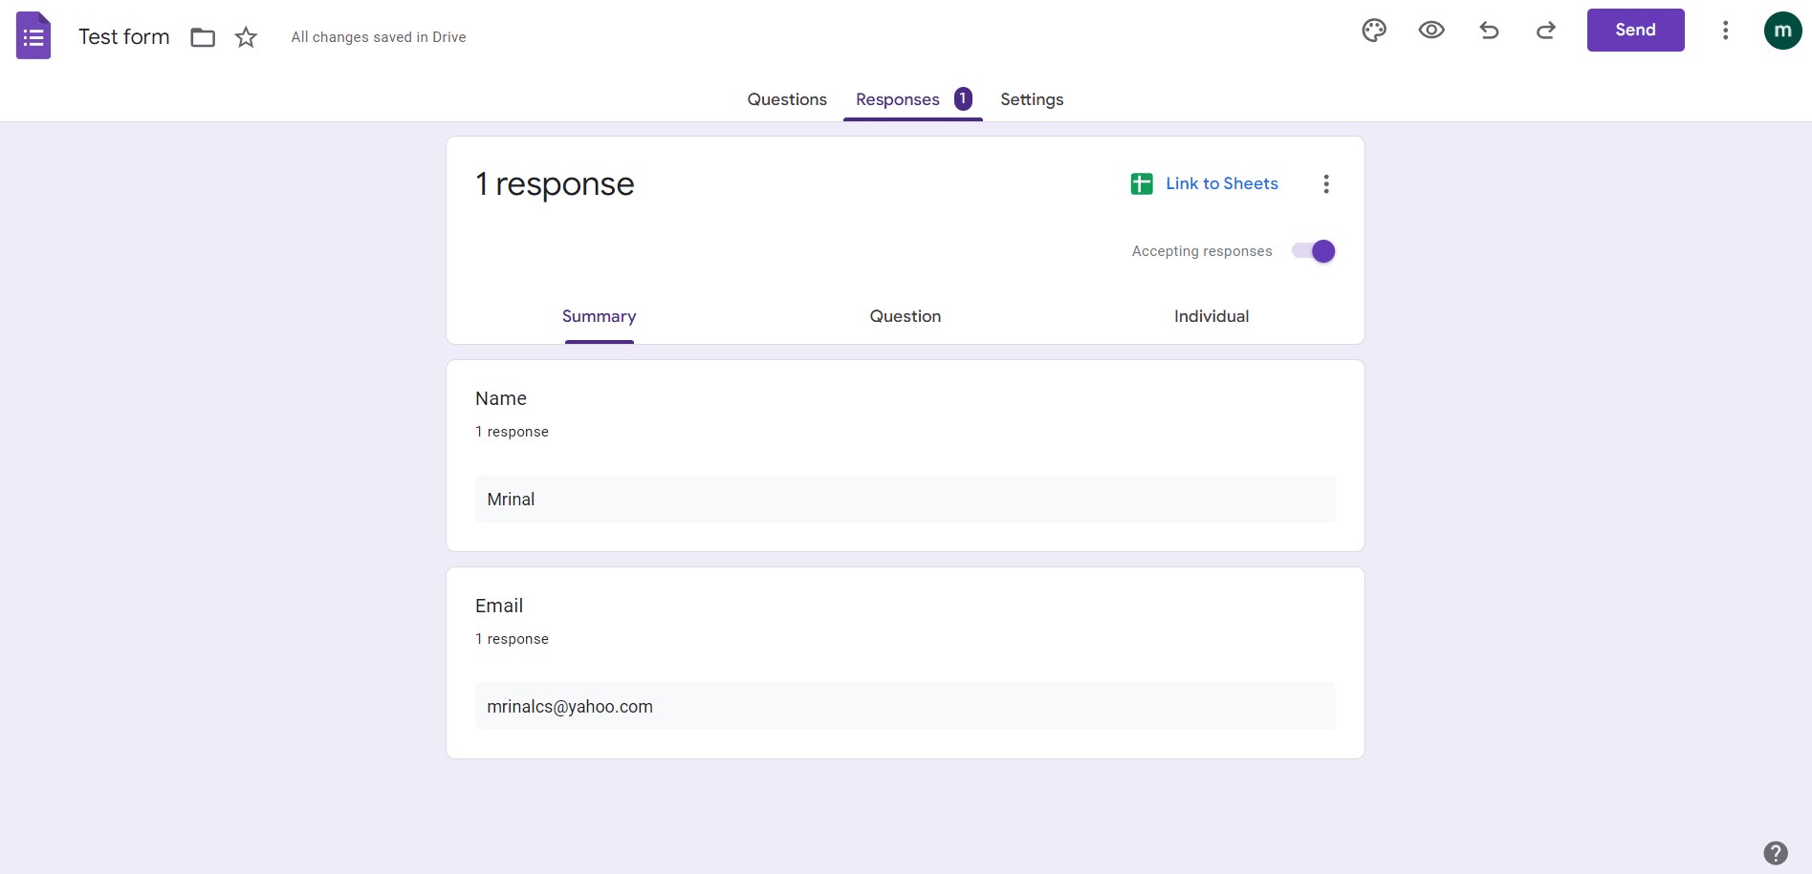The height and width of the screenshot is (874, 1812).
Task: Click the green Sheets icon beside Link to Sheets
Action: coord(1140,182)
